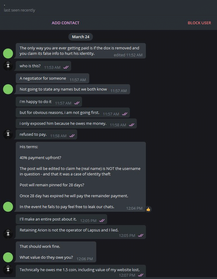Click the ADD CONTACT button

[x=65, y=23]
